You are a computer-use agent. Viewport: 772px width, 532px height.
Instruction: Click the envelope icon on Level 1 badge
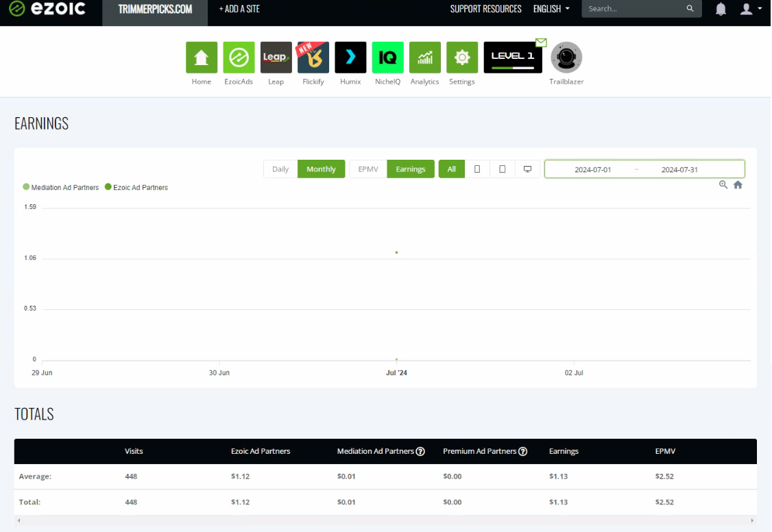[541, 43]
